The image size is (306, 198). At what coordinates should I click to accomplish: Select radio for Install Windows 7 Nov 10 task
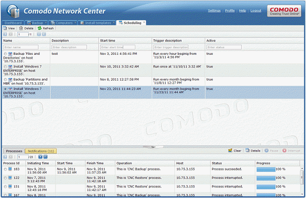[5, 67]
